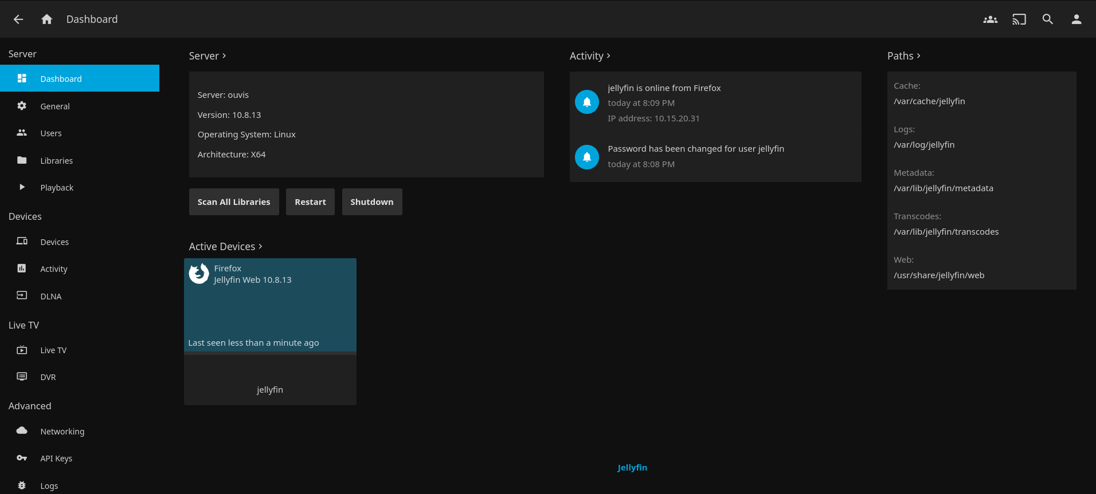1096x494 pixels.
Task: Click the Playback play icon
Action: tap(22, 187)
